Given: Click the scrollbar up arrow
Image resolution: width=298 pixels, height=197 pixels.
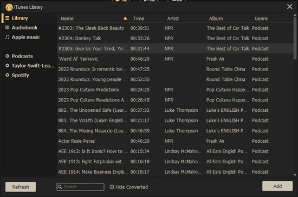Looking at the screenshot, I should point(295,15).
